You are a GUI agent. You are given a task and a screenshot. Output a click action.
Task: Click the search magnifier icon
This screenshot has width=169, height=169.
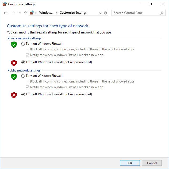pyautogui.click(x=162, y=13)
